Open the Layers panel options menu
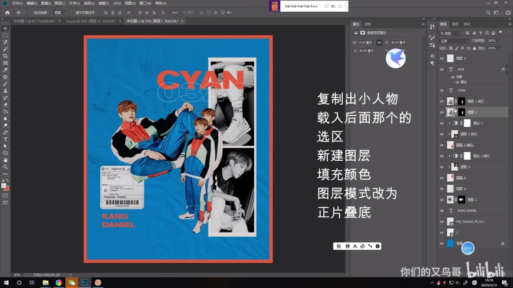The height and width of the screenshot is (288, 513). tap(509, 24)
